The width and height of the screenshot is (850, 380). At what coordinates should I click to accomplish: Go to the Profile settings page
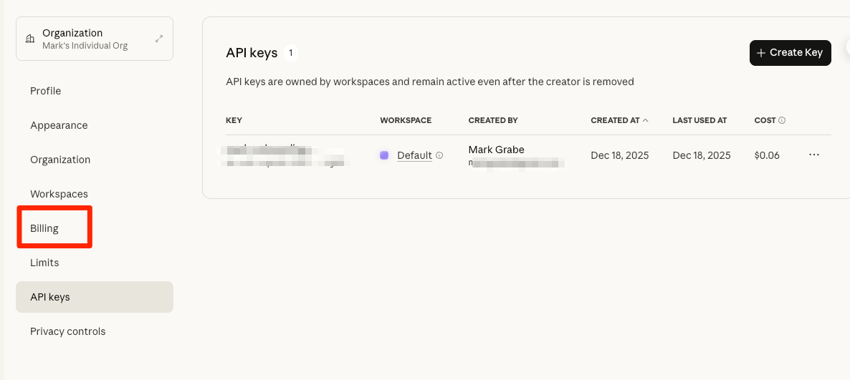pos(45,91)
